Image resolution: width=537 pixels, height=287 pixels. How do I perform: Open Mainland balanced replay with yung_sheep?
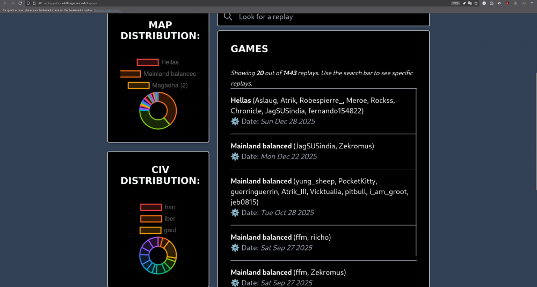pos(261,181)
